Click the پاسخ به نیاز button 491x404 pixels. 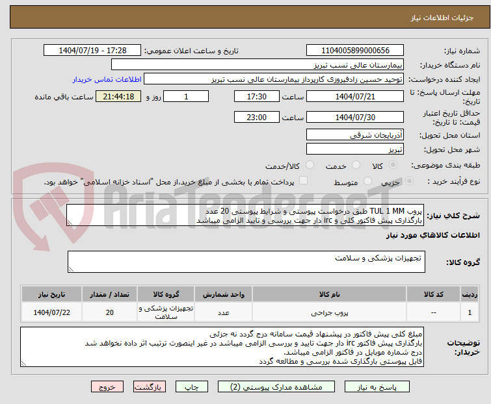click(x=377, y=387)
